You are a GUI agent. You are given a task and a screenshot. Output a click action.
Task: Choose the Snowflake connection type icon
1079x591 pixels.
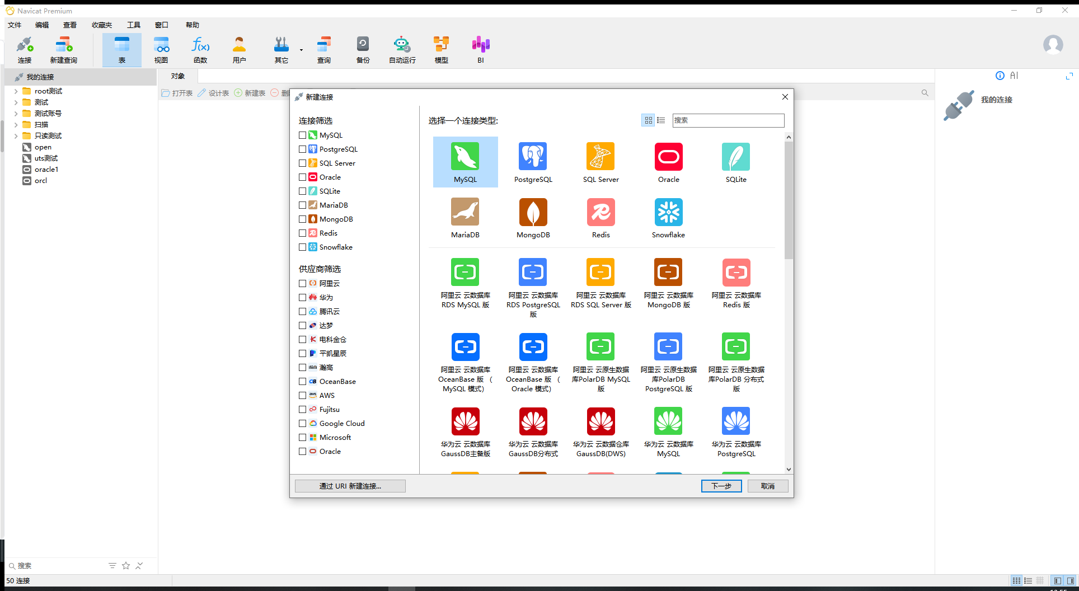(668, 212)
